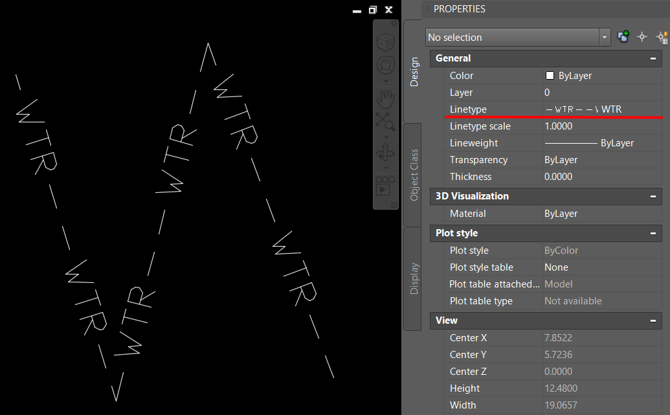Click the Select Objects crosshair icon
Image resolution: width=670 pixels, height=415 pixels.
click(x=642, y=37)
